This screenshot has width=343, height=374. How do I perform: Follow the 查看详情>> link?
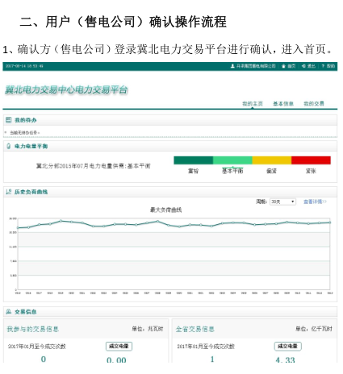tap(315, 202)
